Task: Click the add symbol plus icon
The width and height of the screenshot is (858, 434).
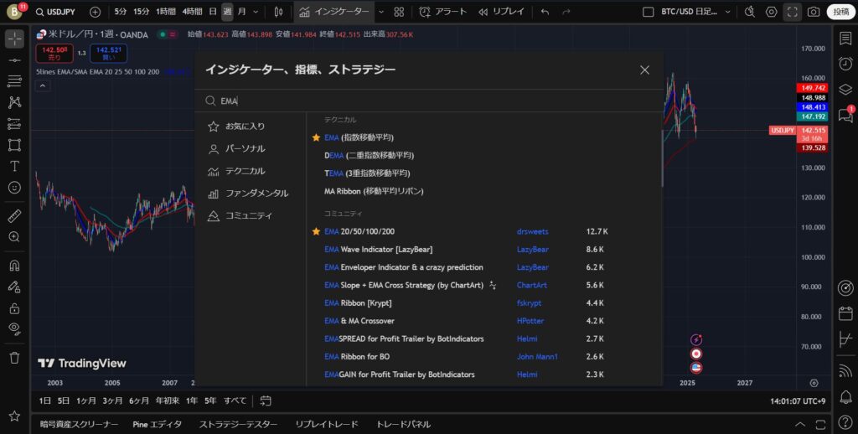Action: click(96, 12)
